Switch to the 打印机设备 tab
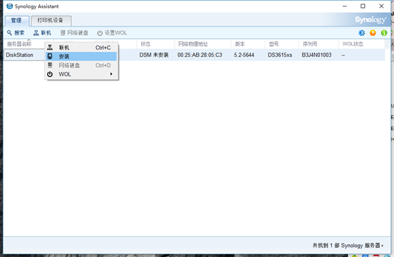The height and width of the screenshot is (257, 394). [x=51, y=21]
